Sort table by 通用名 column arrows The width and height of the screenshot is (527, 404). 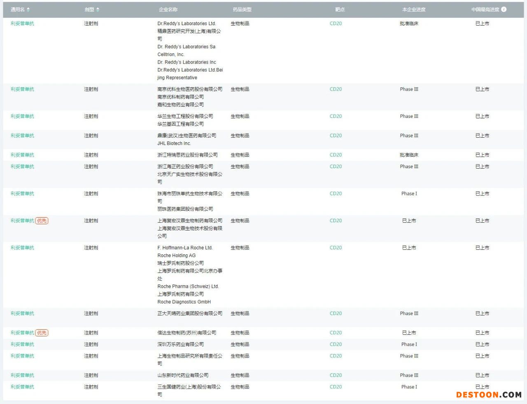(28, 9)
